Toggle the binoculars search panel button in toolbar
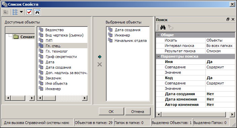This screenshot has height=128, width=237. [37, 12]
